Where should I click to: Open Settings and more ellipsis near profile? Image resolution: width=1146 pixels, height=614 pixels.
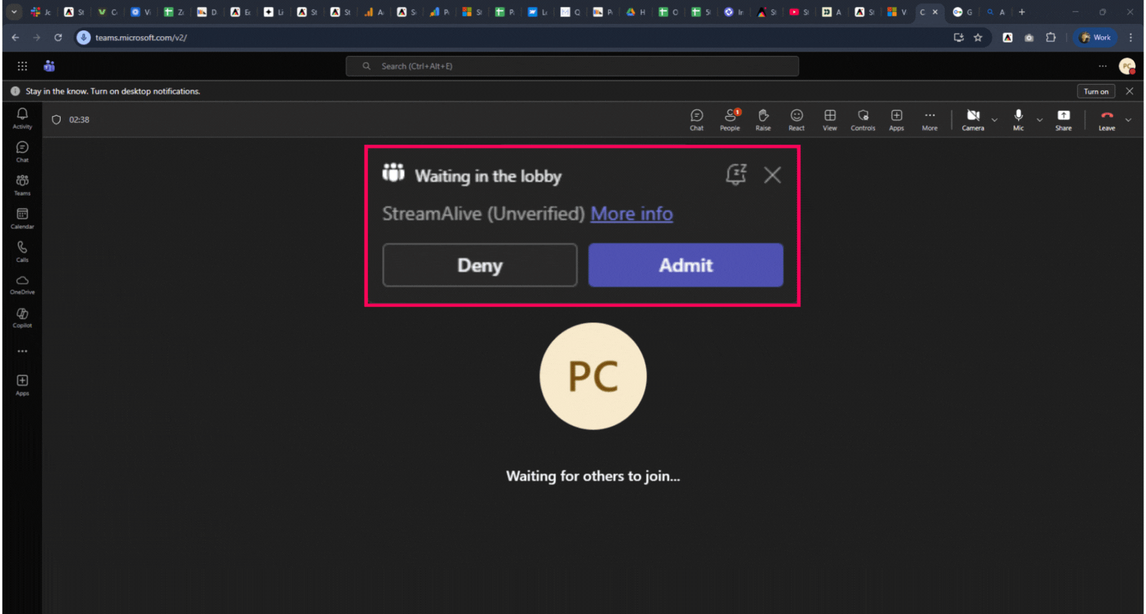tap(1102, 66)
